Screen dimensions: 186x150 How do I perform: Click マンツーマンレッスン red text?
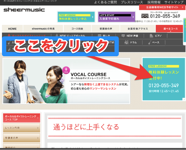(x=103, y=89)
